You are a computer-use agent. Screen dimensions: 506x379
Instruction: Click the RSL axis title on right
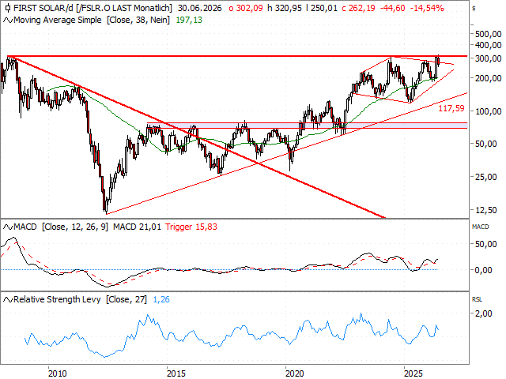pos(477,299)
